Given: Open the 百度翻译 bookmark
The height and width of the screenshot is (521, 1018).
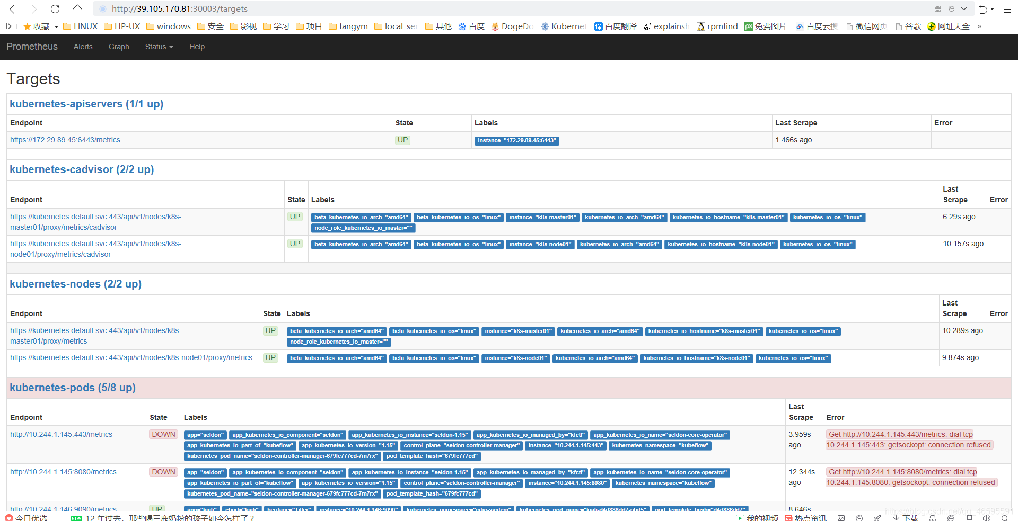Looking at the screenshot, I should tap(616, 26).
